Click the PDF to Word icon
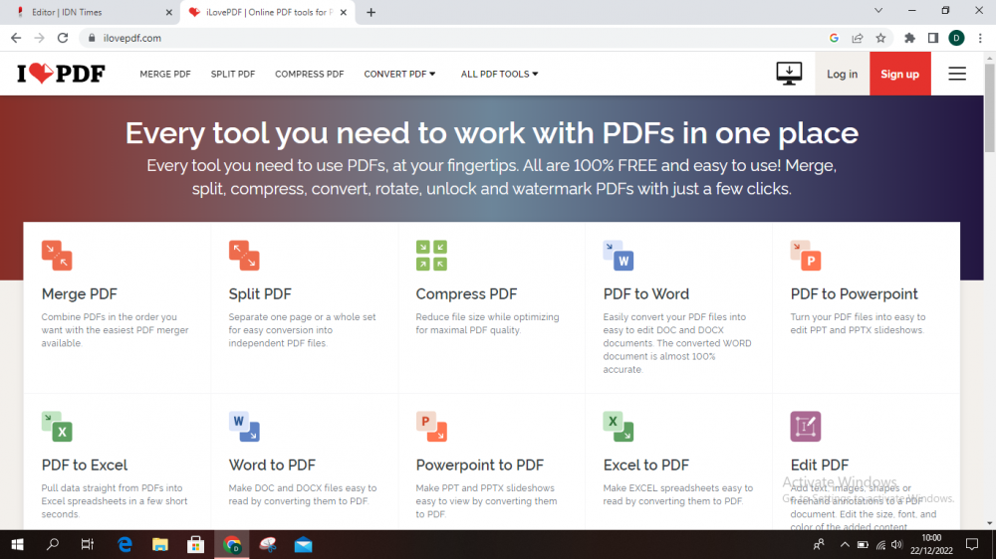The image size is (996, 559). pos(619,256)
